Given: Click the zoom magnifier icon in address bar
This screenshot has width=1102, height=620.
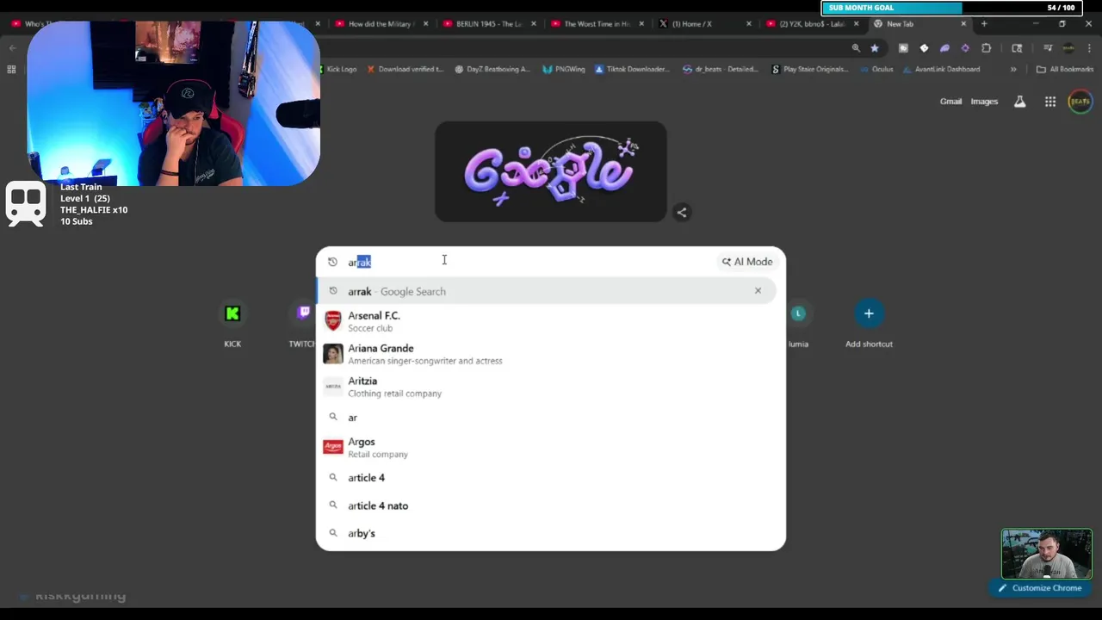Looking at the screenshot, I should point(856,48).
